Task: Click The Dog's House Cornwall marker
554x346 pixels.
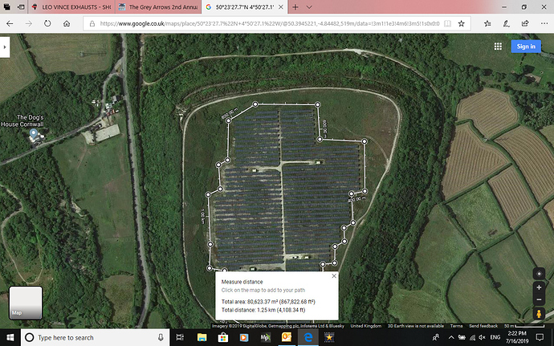Action: 34,134
